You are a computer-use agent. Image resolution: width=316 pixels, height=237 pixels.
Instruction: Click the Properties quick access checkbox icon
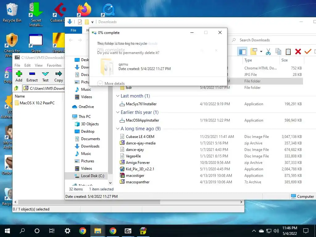(80, 22)
